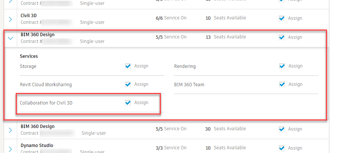
Task: Collapse the expanded BIM 360 Design row
Action: point(10,38)
